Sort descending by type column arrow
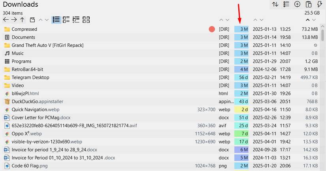Image resolution: width=326 pixels, height=171 pixels. [228, 20]
